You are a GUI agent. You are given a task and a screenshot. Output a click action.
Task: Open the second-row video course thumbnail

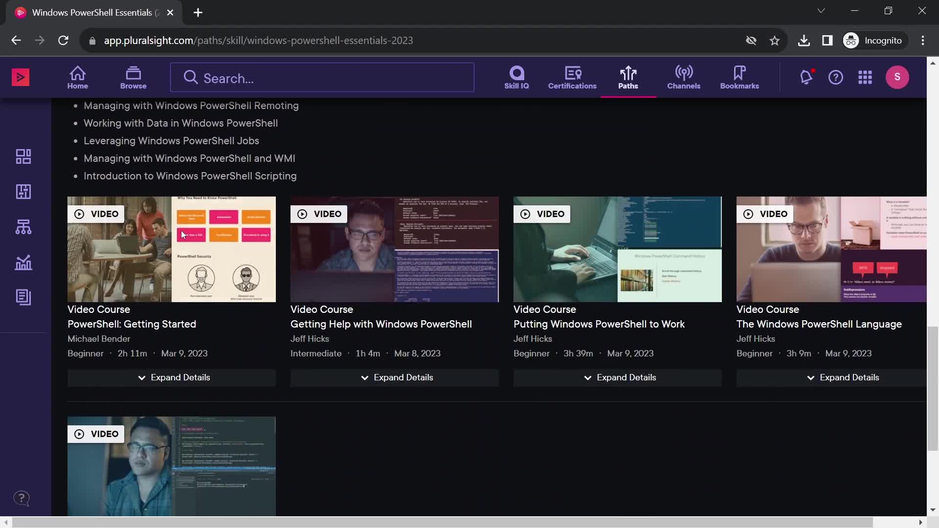click(x=172, y=466)
